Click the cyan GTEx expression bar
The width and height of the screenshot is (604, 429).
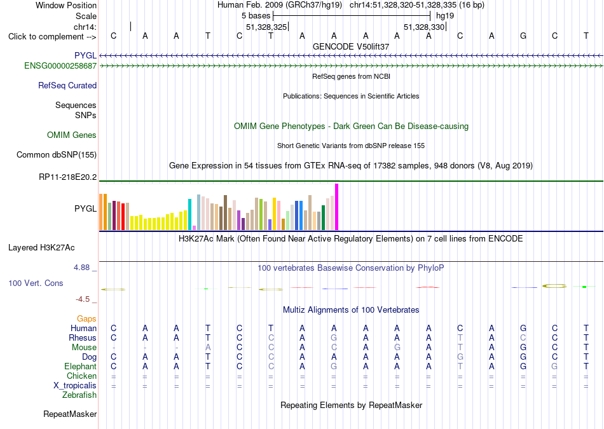[x=189, y=215]
